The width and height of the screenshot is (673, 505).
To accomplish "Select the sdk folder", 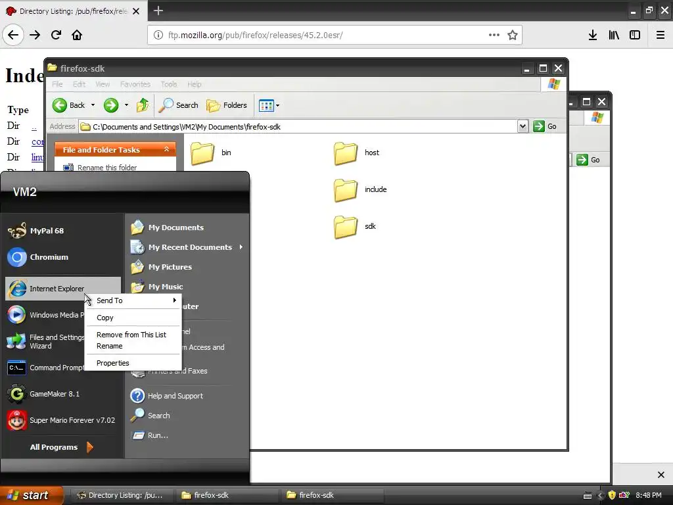I will tap(354, 227).
